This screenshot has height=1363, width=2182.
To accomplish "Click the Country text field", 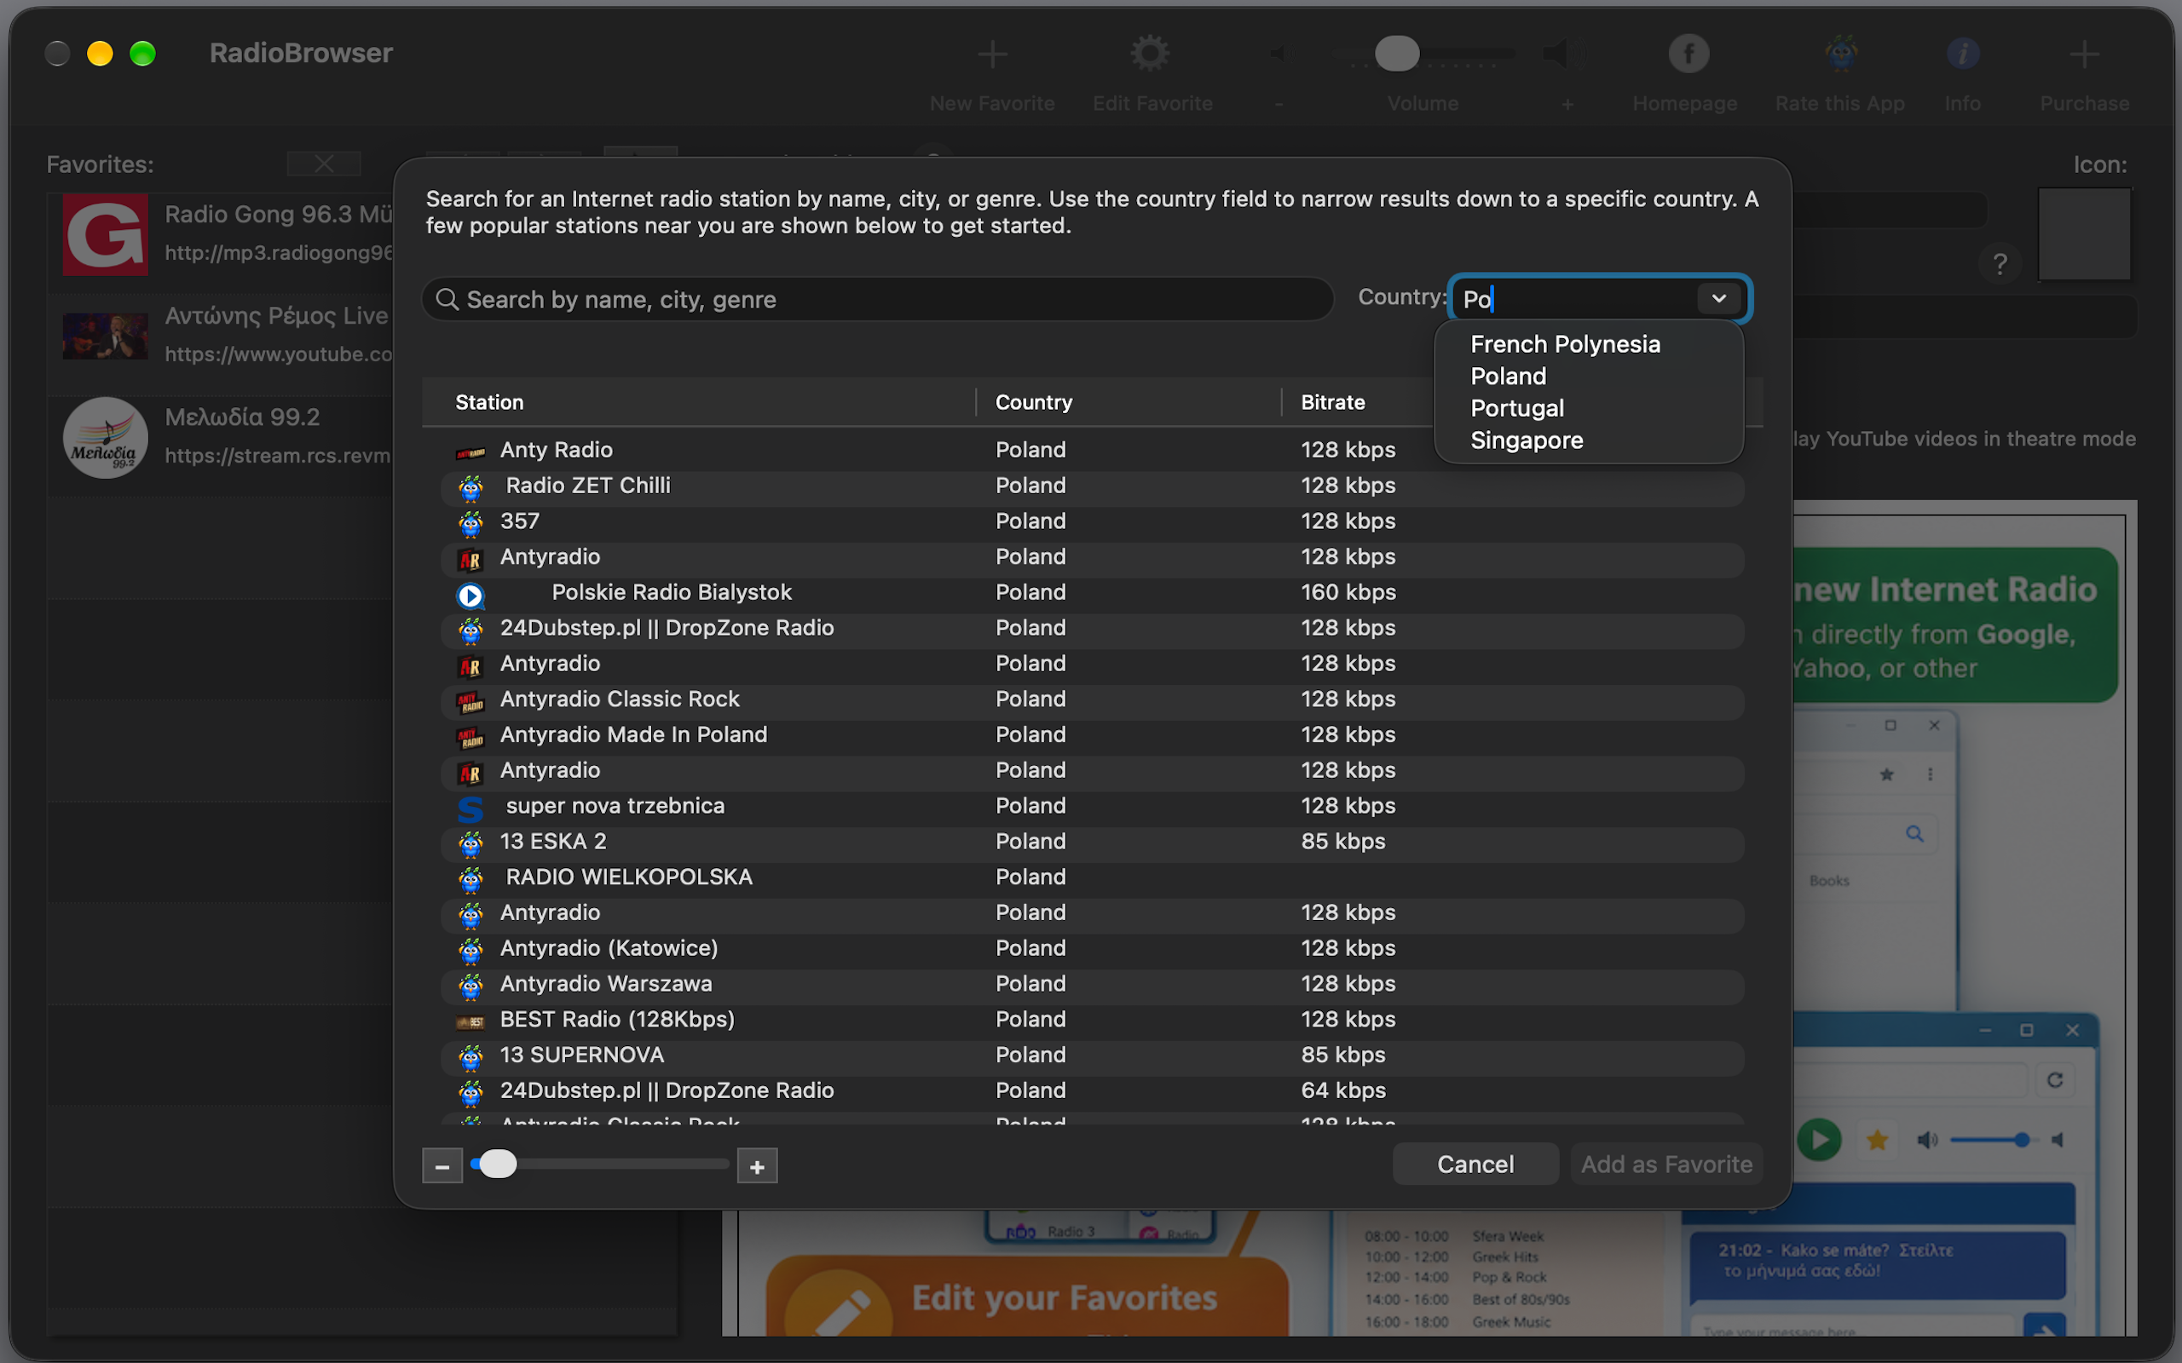I will (x=1576, y=298).
